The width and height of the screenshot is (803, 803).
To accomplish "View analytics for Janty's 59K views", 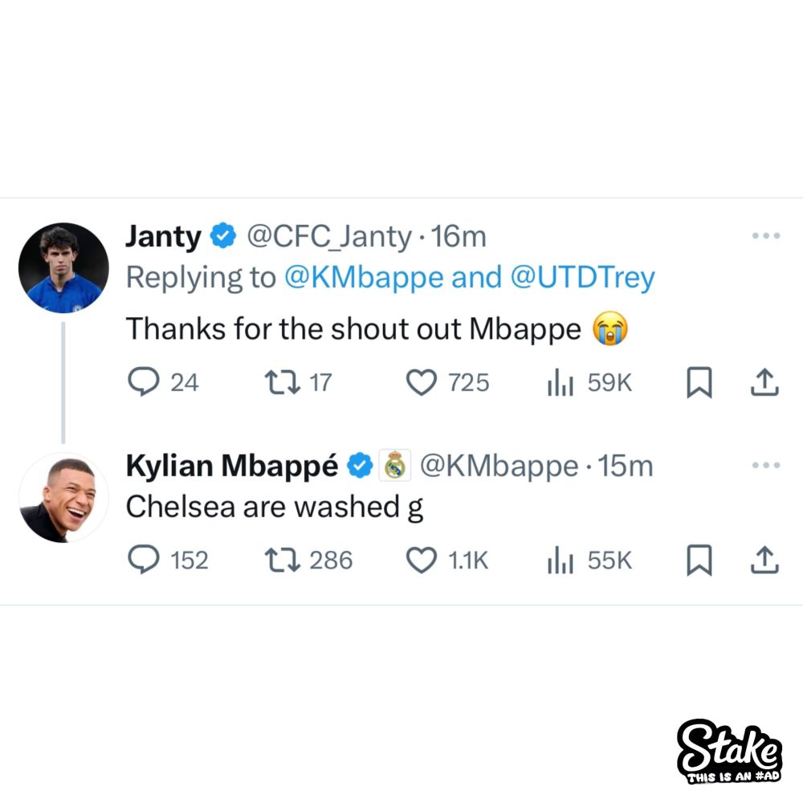I will (560, 382).
